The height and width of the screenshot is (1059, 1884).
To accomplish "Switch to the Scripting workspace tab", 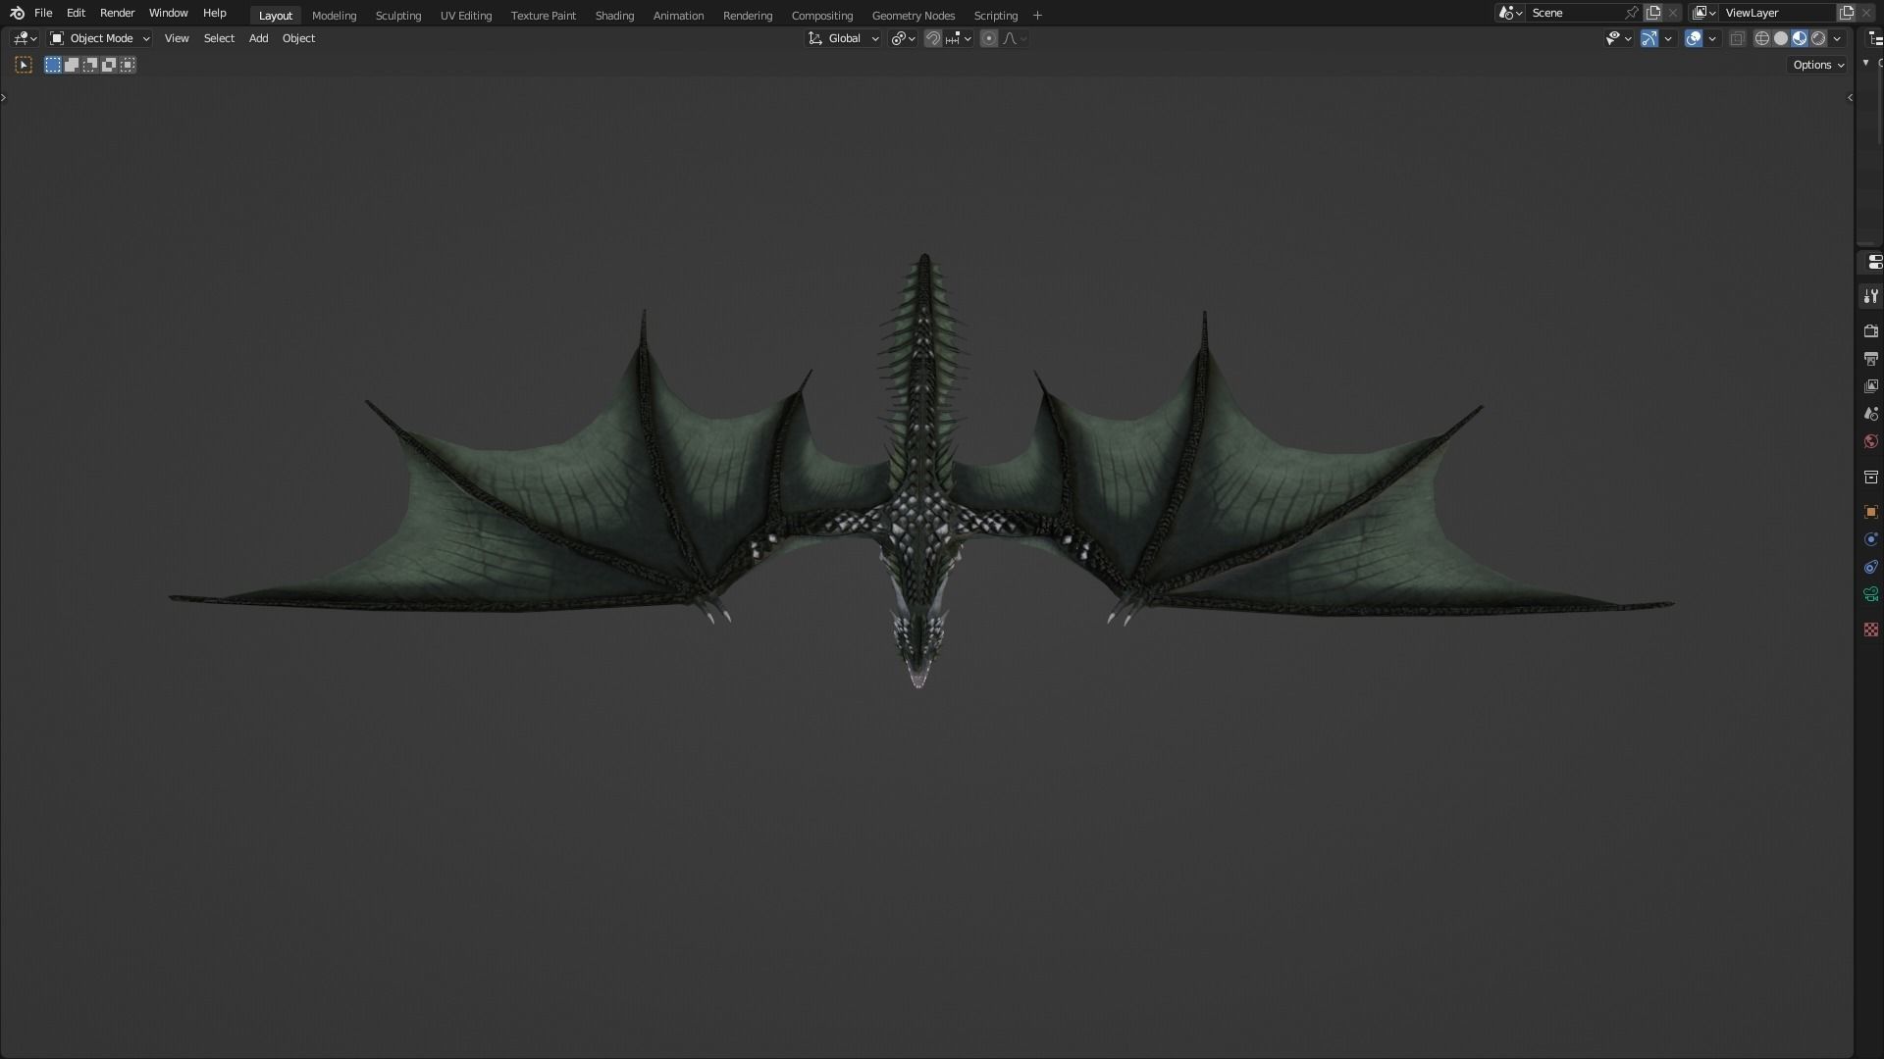I will [x=995, y=16].
